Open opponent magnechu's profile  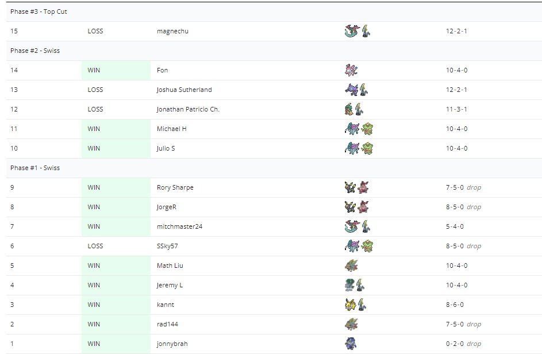click(172, 31)
